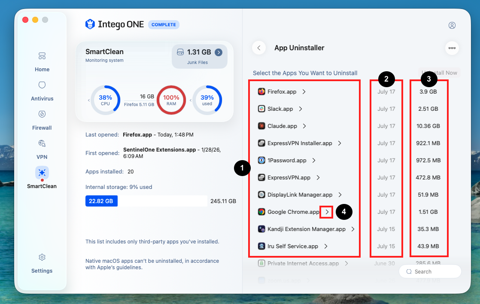The image size is (480, 304).
Task: Expand 1Password.app details chevron
Action: 314,160
